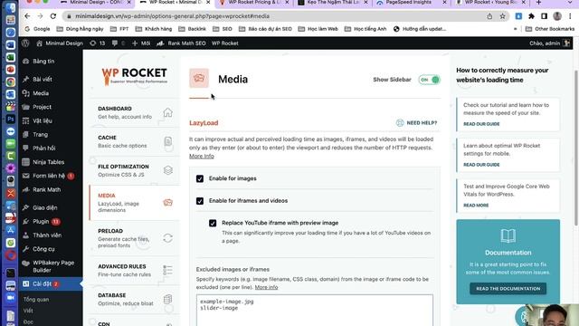Click the Need Help lifebuoy icon
The image size is (579, 326).
[400, 123]
